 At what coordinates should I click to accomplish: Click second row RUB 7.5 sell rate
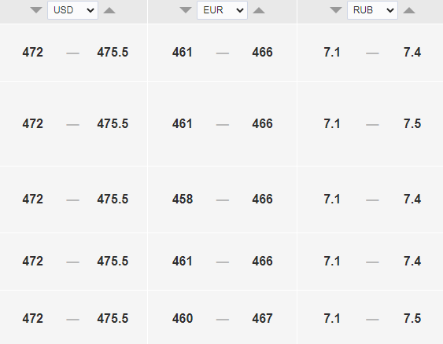[412, 124]
